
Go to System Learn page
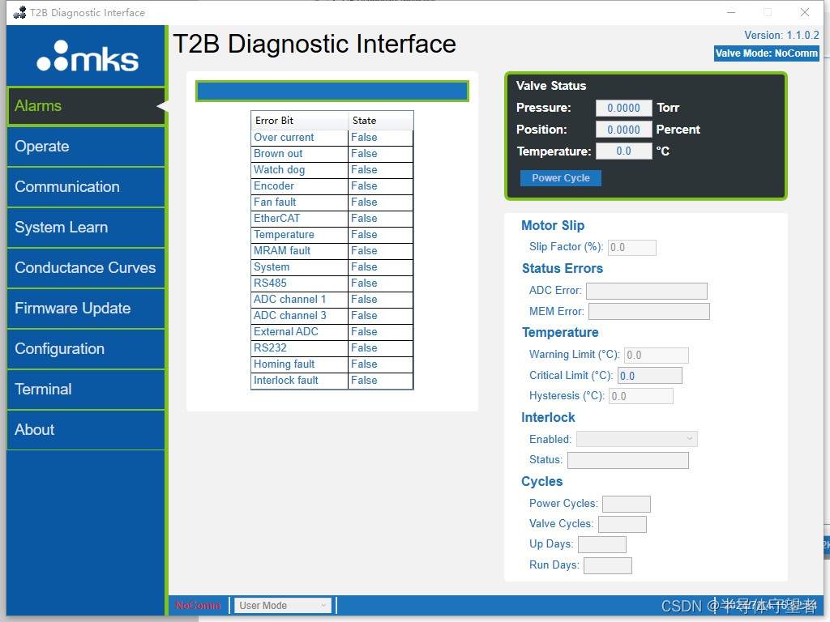(x=86, y=228)
